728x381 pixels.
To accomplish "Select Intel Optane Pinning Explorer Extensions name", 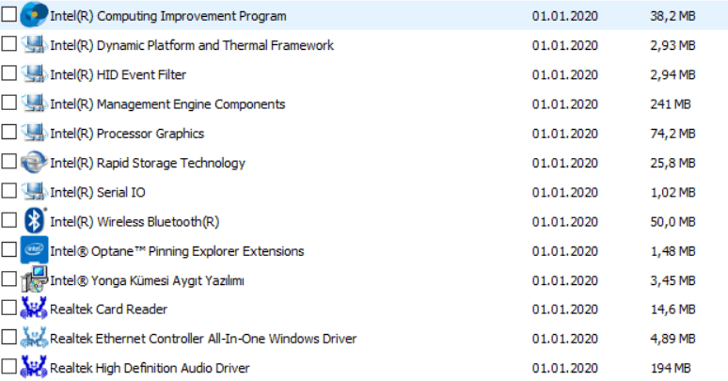I will [177, 251].
